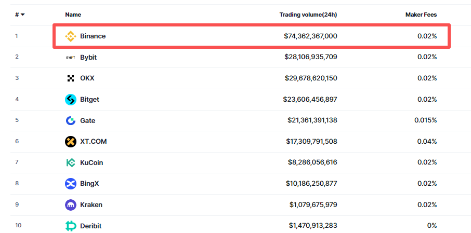Click the Deribit logo icon
471x233 pixels.
click(x=70, y=226)
